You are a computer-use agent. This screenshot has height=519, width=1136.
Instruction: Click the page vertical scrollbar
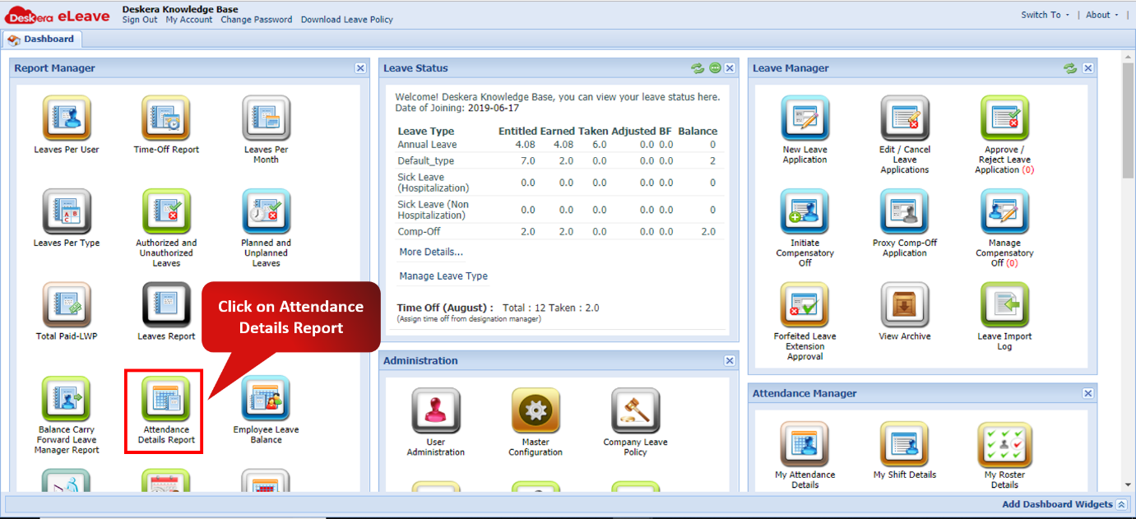(1129, 119)
